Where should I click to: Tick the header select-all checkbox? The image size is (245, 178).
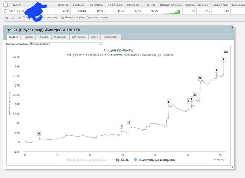pyautogui.click(x=6, y=5)
